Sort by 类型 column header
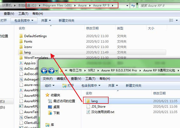 120,28
